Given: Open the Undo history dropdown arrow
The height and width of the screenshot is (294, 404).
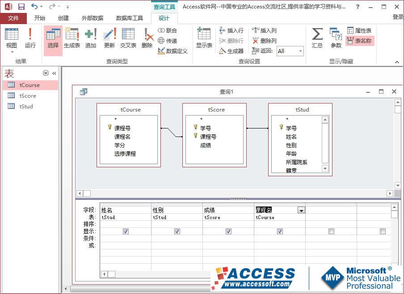Looking at the screenshot, I should tap(41, 7).
